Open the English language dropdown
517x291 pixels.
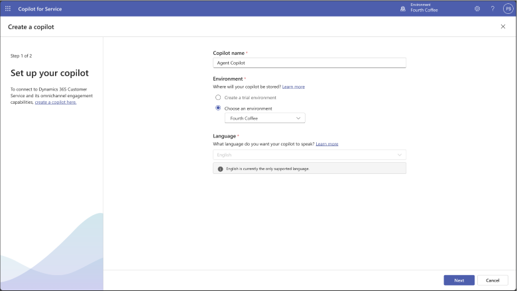[x=310, y=155]
